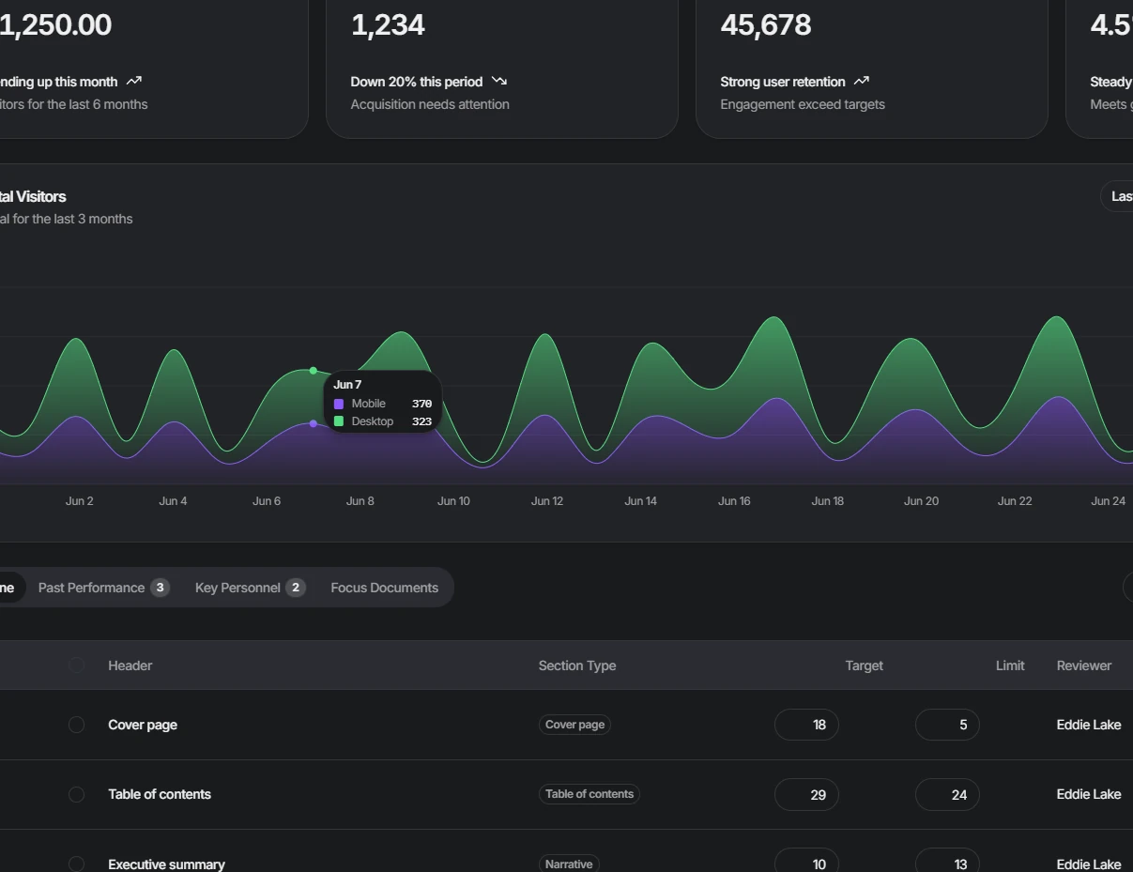Click the purple Mobile legend square in the tooltip

[x=339, y=403]
